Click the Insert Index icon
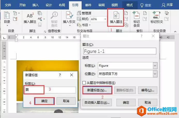179x118 pixels. (x=145, y=13)
